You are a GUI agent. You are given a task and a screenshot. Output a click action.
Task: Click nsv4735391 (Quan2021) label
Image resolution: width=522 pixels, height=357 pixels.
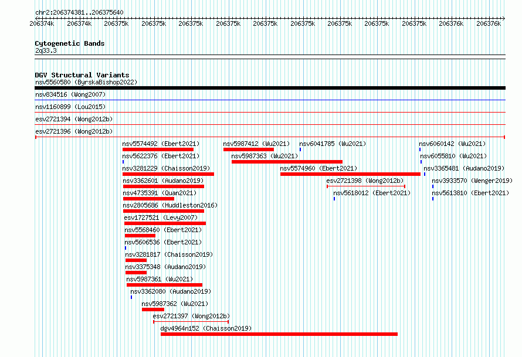pos(160,193)
